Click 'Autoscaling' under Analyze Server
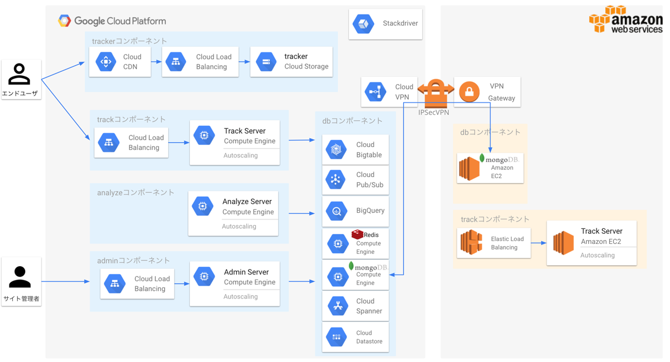This screenshot has height=362, width=670. pyautogui.click(x=239, y=226)
